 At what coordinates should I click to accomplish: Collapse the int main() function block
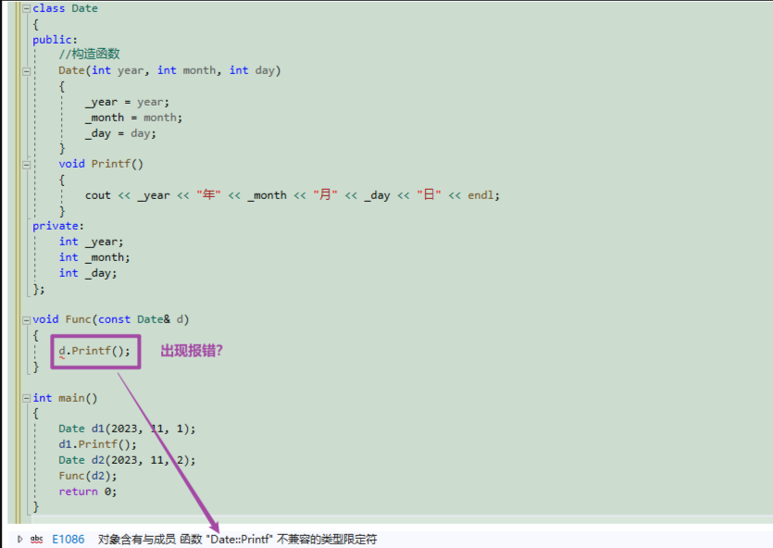(x=27, y=398)
